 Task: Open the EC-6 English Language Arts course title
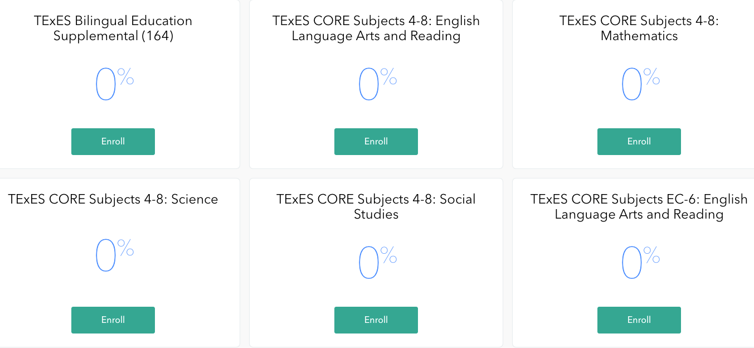(x=639, y=206)
